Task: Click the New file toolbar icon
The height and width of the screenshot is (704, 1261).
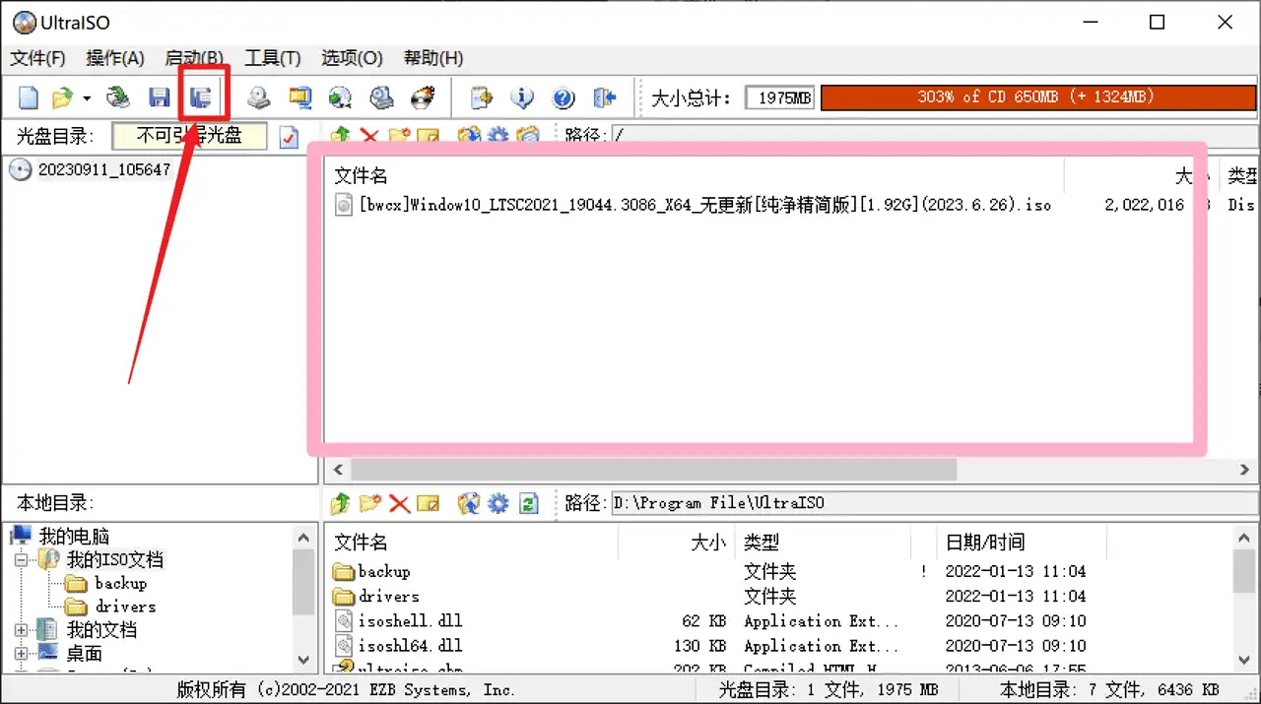Action: click(x=29, y=97)
